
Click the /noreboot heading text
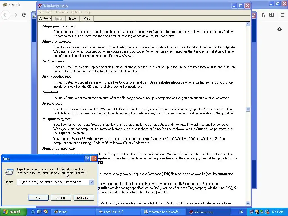tap(50, 92)
